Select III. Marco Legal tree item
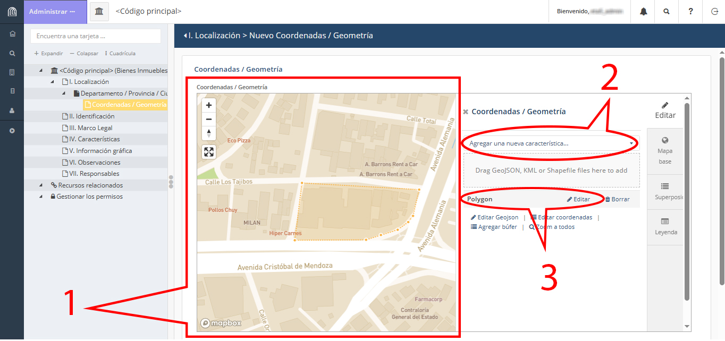 pyautogui.click(x=90, y=128)
